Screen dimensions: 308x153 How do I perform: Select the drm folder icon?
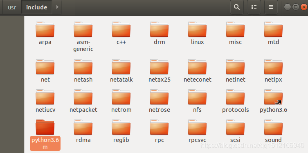point(159,29)
